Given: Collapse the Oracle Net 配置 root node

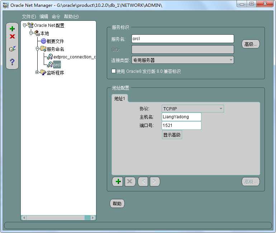Looking at the screenshot, I should 25,25.
